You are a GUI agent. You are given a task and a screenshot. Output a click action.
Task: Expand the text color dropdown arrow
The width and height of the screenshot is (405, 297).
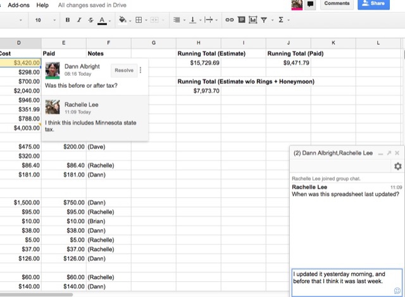(x=109, y=21)
